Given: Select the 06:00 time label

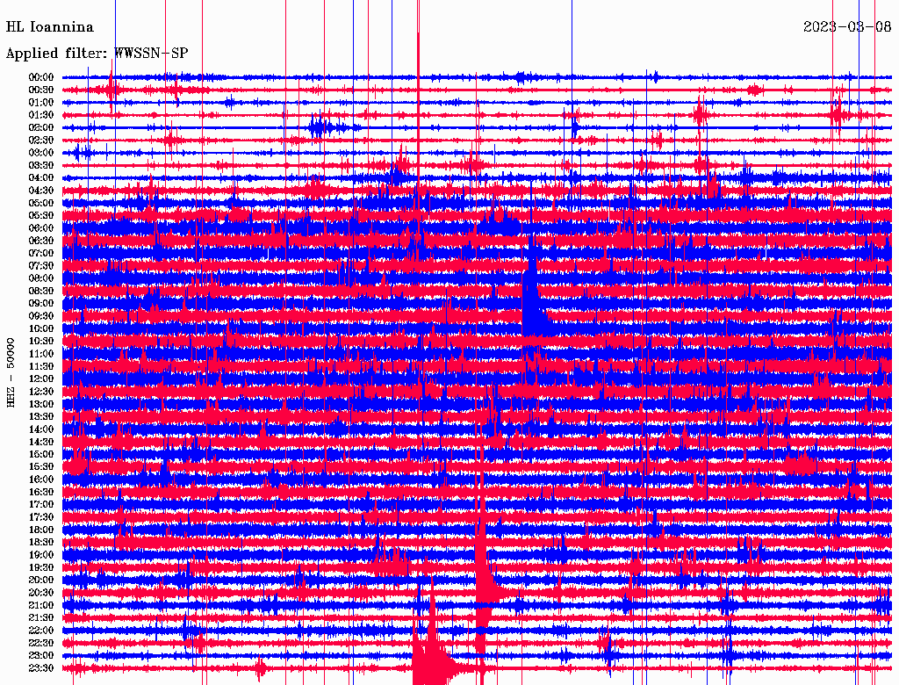Looking at the screenshot, I should click(x=41, y=228).
